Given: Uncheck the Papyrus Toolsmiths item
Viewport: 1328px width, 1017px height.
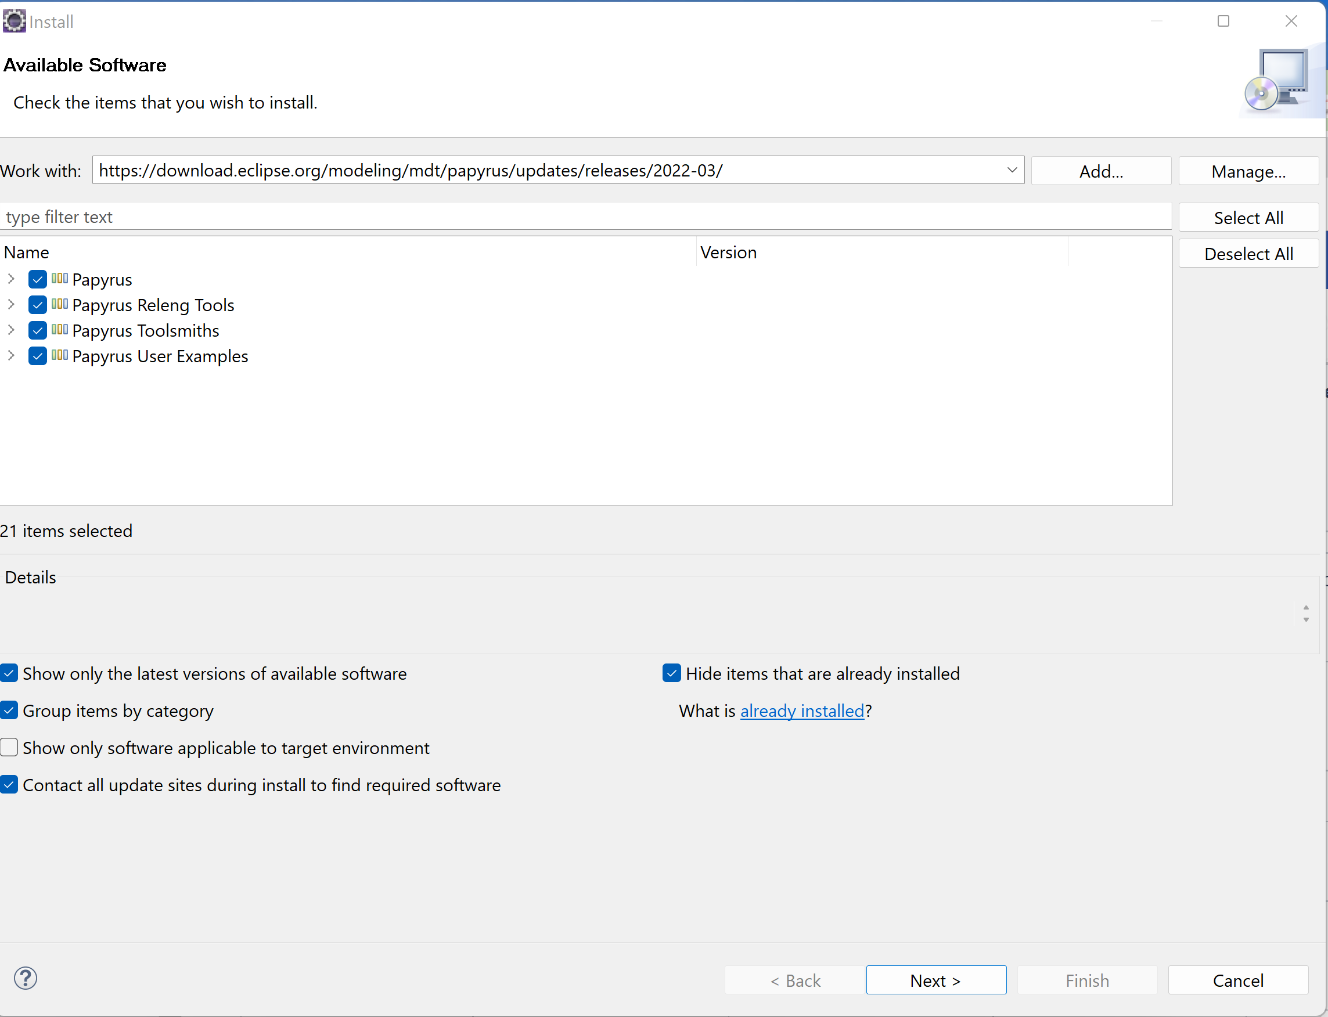Looking at the screenshot, I should pos(37,330).
